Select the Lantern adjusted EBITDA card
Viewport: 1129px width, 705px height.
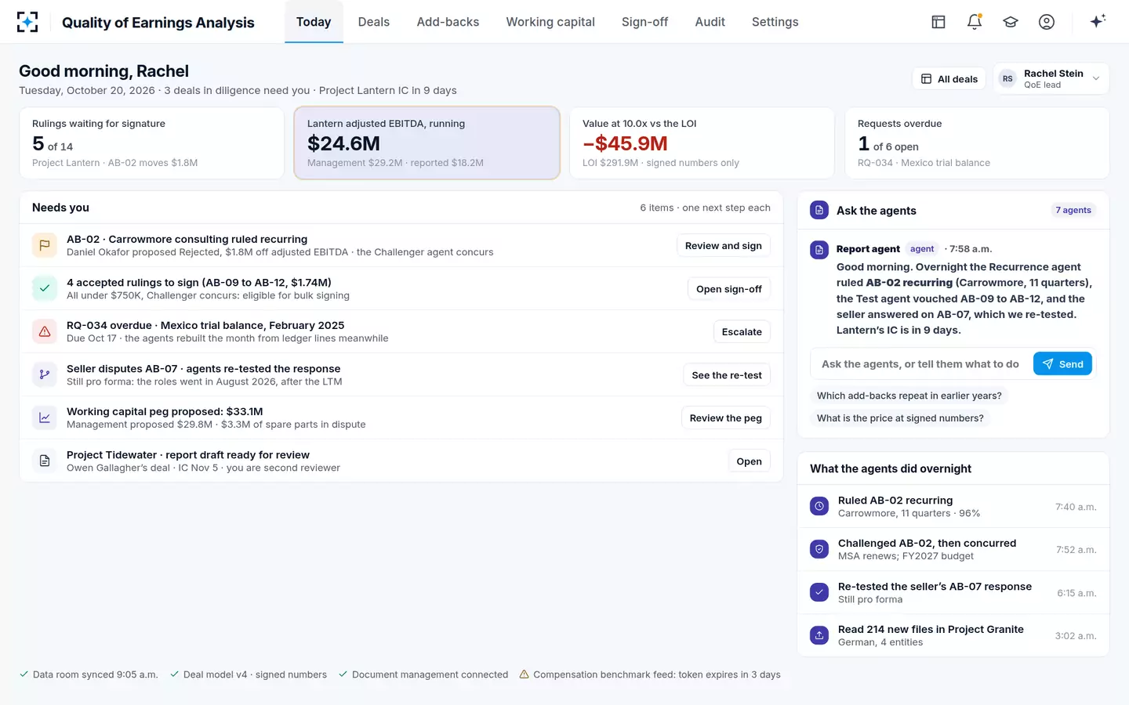tap(427, 143)
